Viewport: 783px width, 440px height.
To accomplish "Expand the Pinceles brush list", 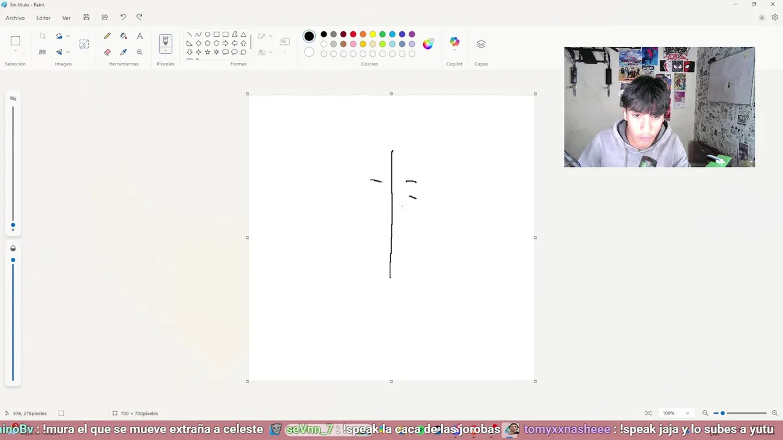I will coord(165,51).
